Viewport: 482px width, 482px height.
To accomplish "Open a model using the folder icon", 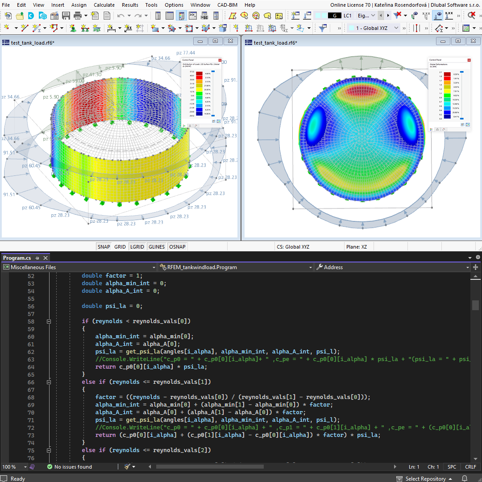I will pos(20,15).
